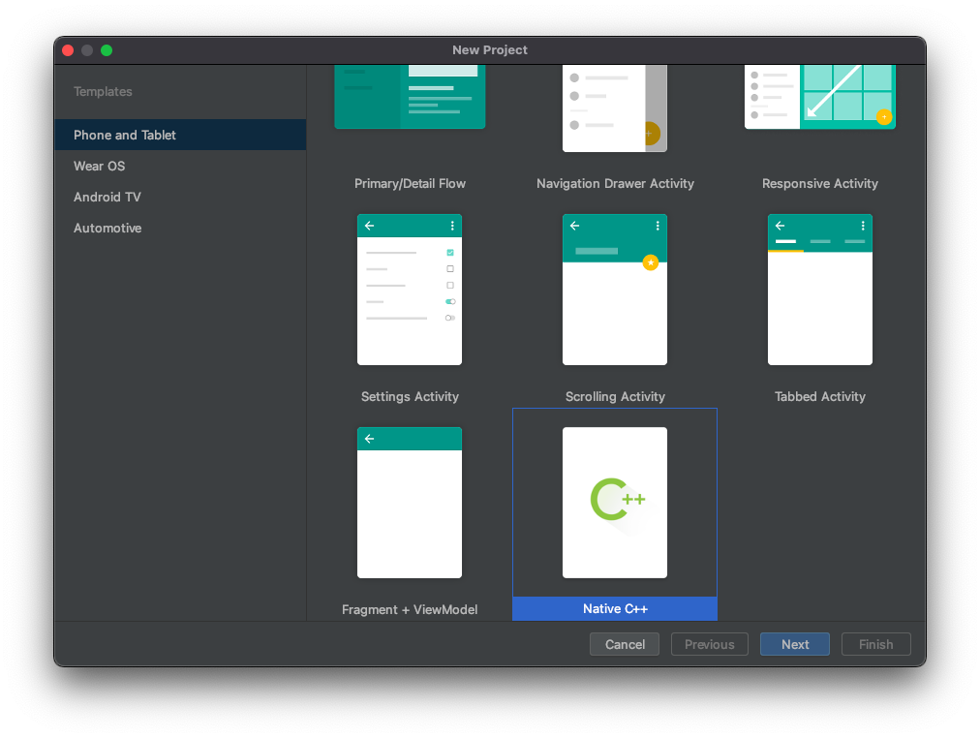Choose the Tabbed Activity template preview

pyautogui.click(x=820, y=290)
